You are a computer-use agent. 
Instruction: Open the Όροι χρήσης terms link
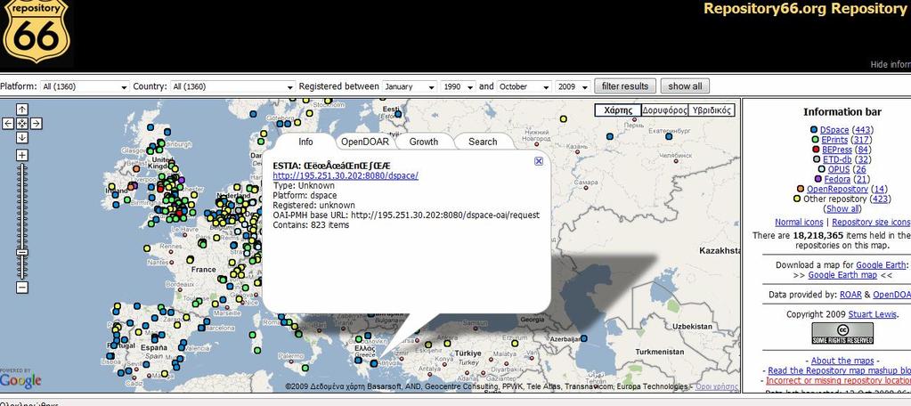pyautogui.click(x=717, y=386)
